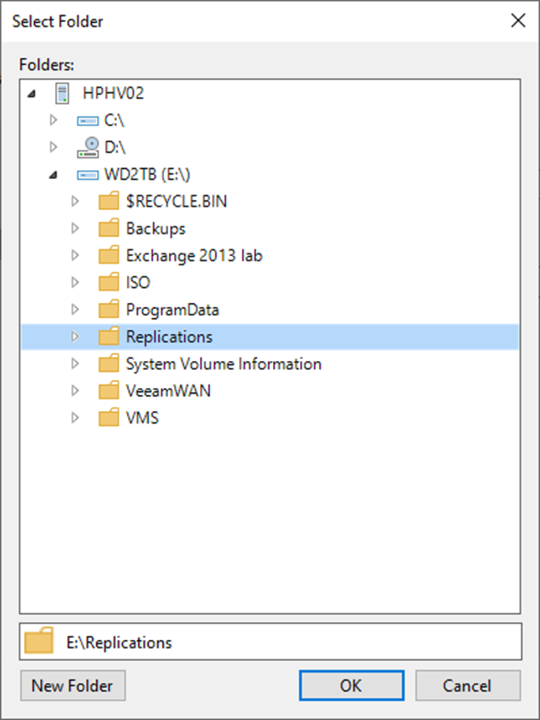Select the C:\ drive icon

pos(87,120)
